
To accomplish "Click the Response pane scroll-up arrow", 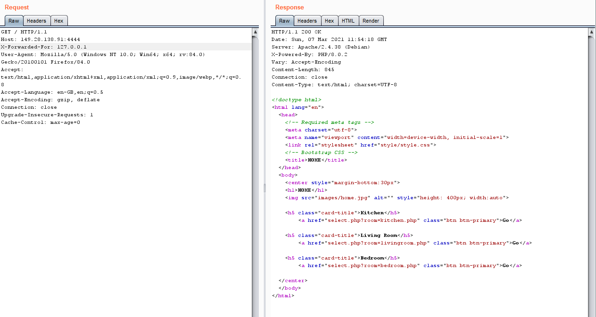I will click(x=592, y=32).
